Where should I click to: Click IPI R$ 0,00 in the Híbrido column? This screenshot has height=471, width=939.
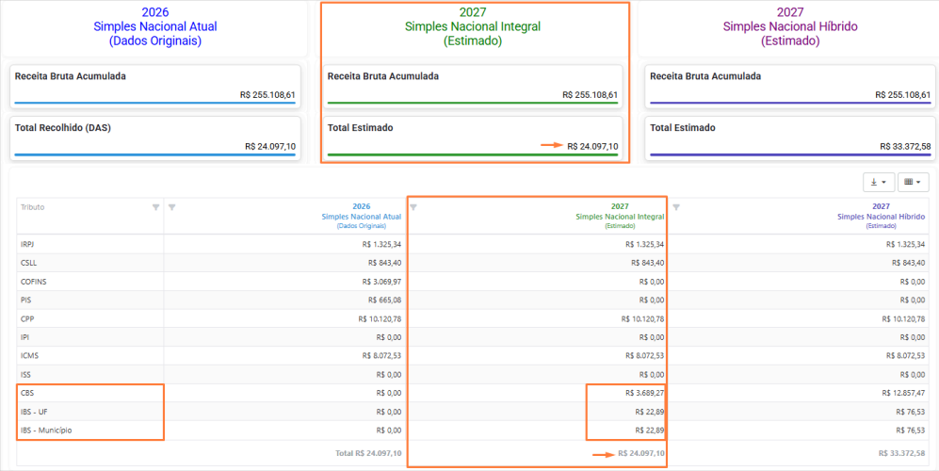913,337
